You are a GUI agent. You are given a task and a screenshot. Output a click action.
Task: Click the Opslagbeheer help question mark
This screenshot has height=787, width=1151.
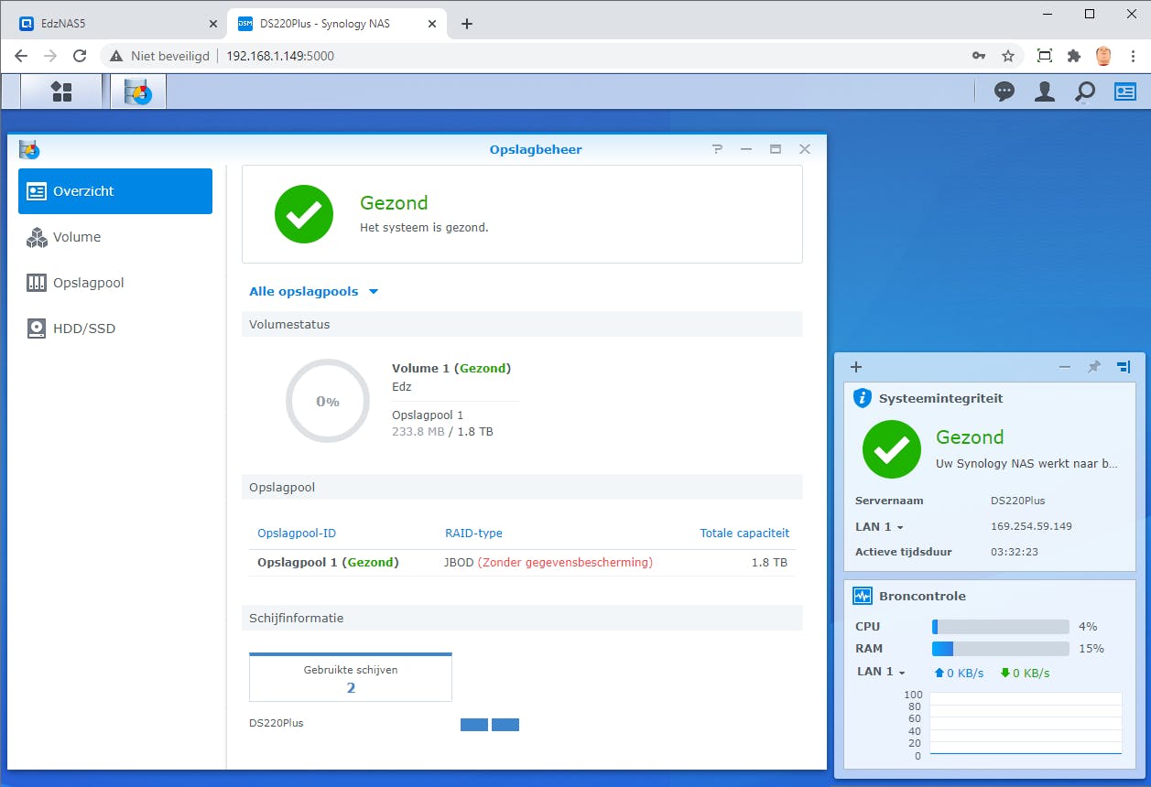click(717, 149)
